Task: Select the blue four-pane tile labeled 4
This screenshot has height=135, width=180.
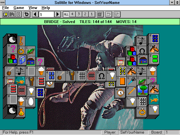Action: (51, 76)
